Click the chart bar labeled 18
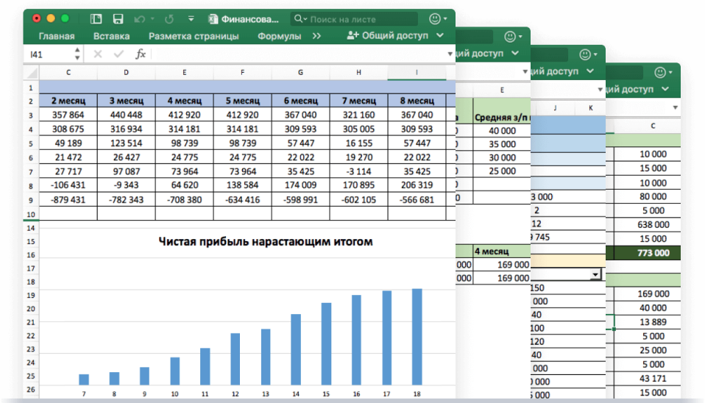Screen dimensions: 705x403 [x=417, y=337]
